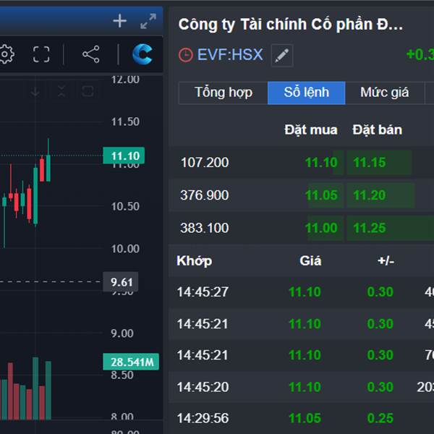Edit the EVF:HSX symbol with the pencil
This screenshot has height=434, width=434.
[x=282, y=55]
